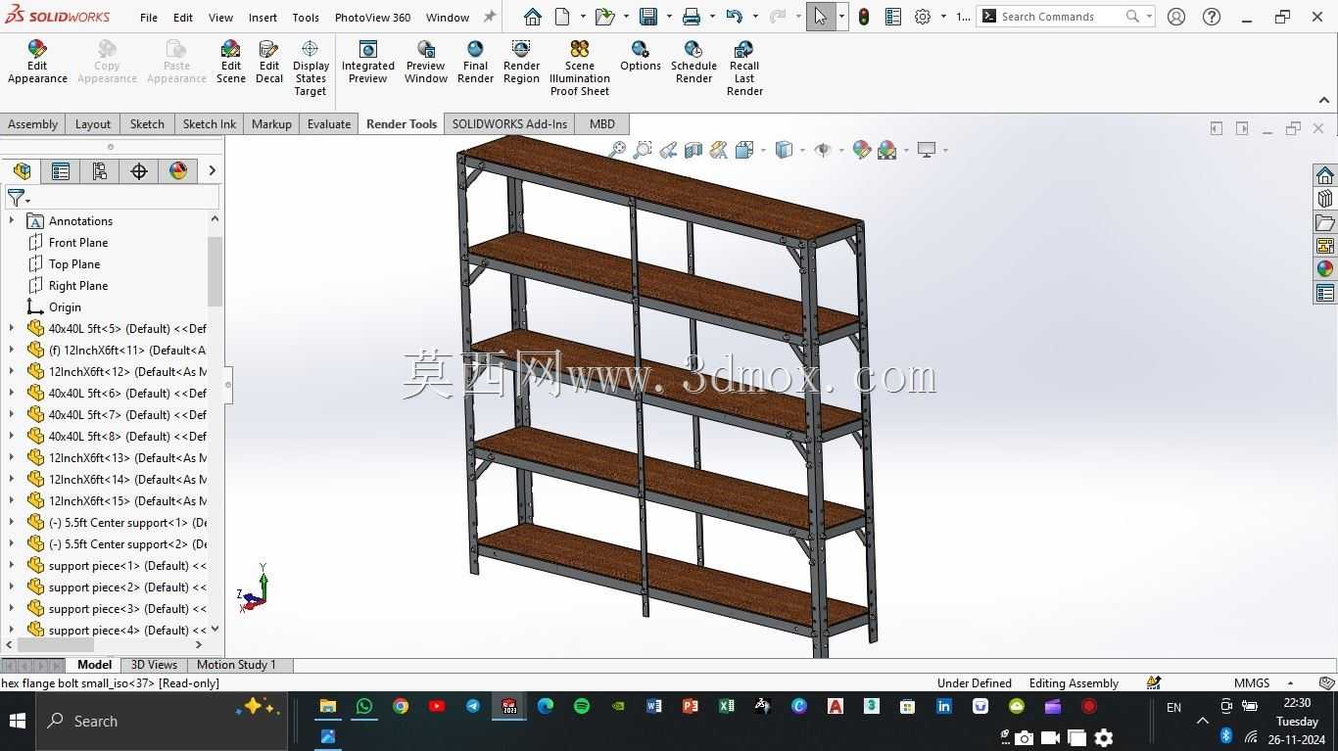Toggle the Display States Target option

311,69
